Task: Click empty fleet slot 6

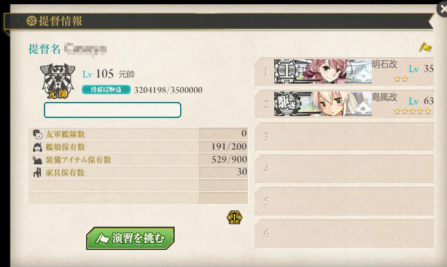Action: click(344, 233)
